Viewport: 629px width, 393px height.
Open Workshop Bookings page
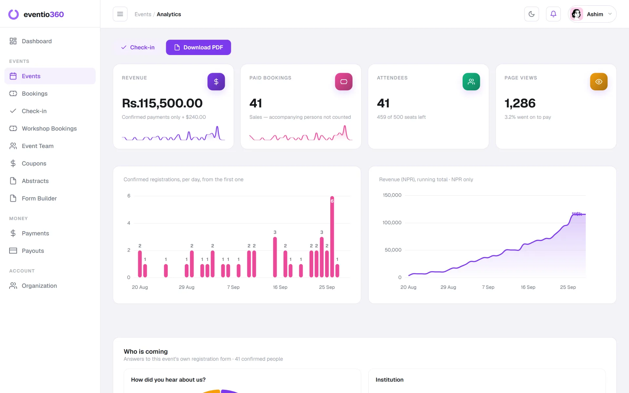(50, 128)
